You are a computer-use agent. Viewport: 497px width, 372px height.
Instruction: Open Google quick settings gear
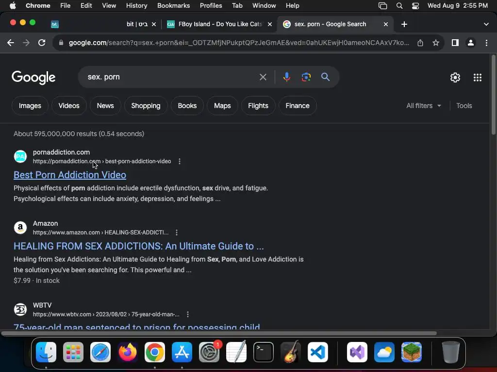(455, 77)
